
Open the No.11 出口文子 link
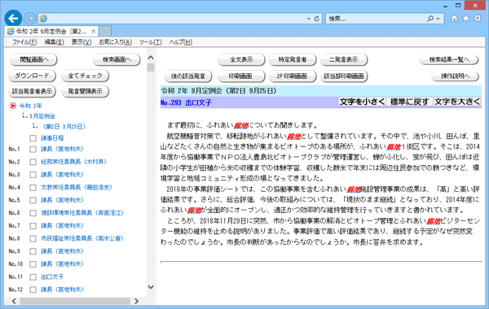click(52, 276)
